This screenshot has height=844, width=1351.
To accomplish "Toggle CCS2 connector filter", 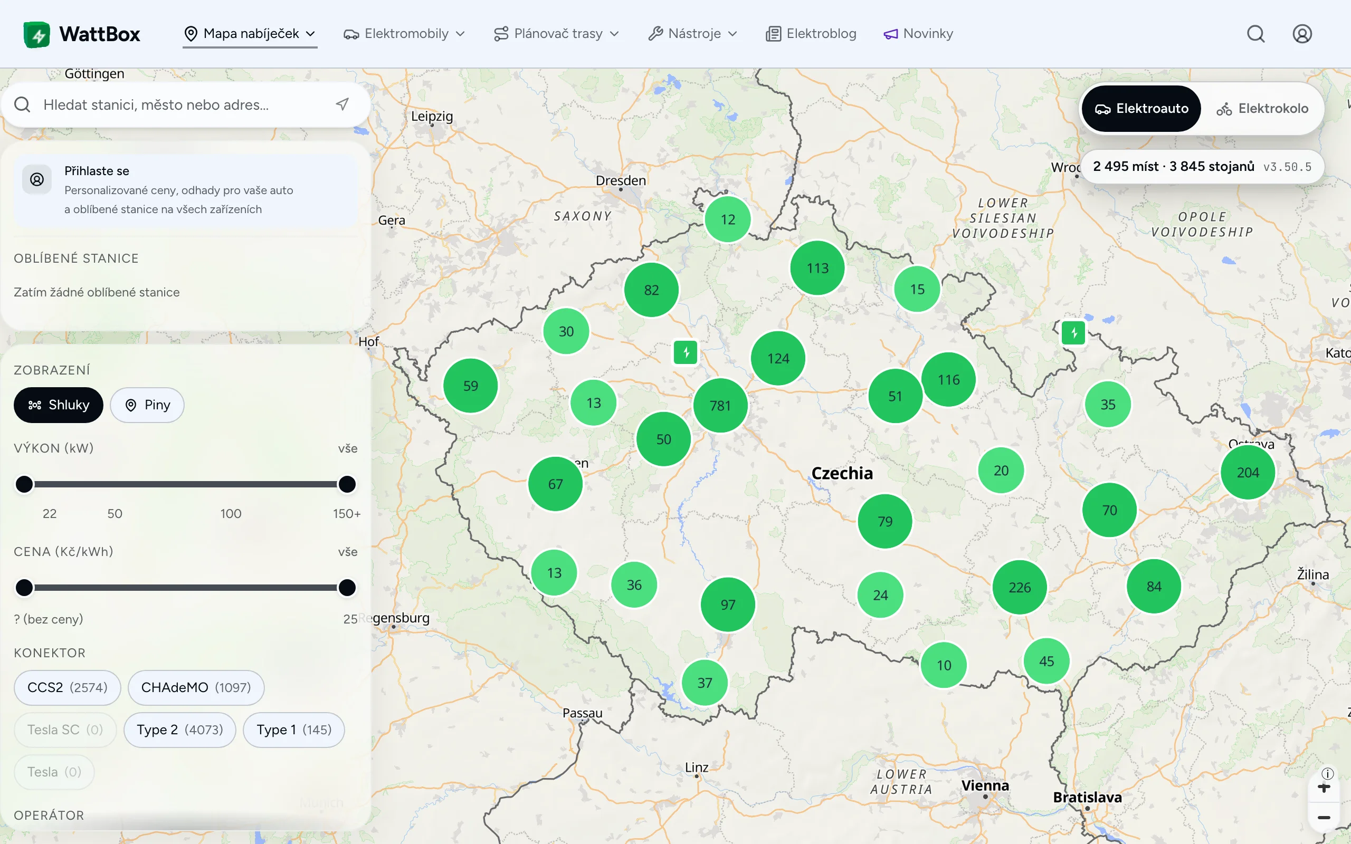I will coord(68,687).
